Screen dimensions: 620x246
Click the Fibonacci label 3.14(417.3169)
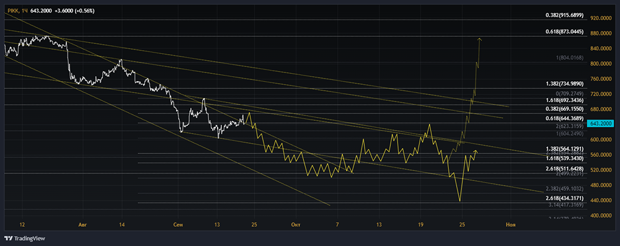pyautogui.click(x=566, y=204)
